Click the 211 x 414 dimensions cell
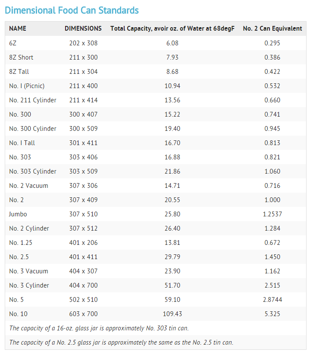Image resolution: width=313 pixels, height=358 pixels. (x=84, y=100)
